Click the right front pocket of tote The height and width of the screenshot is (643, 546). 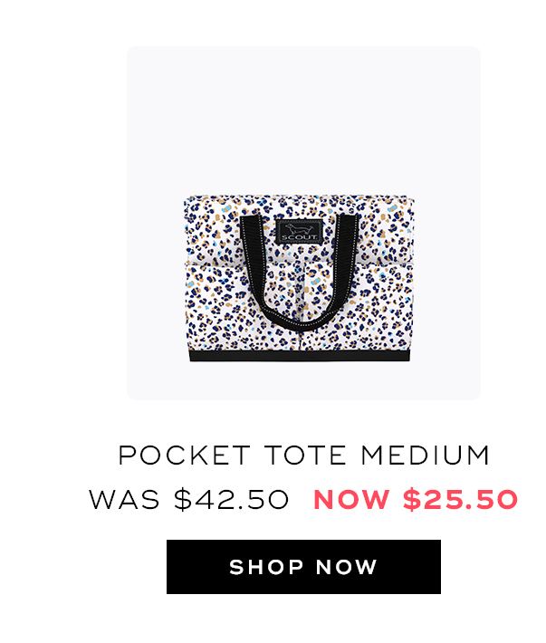click(x=379, y=308)
